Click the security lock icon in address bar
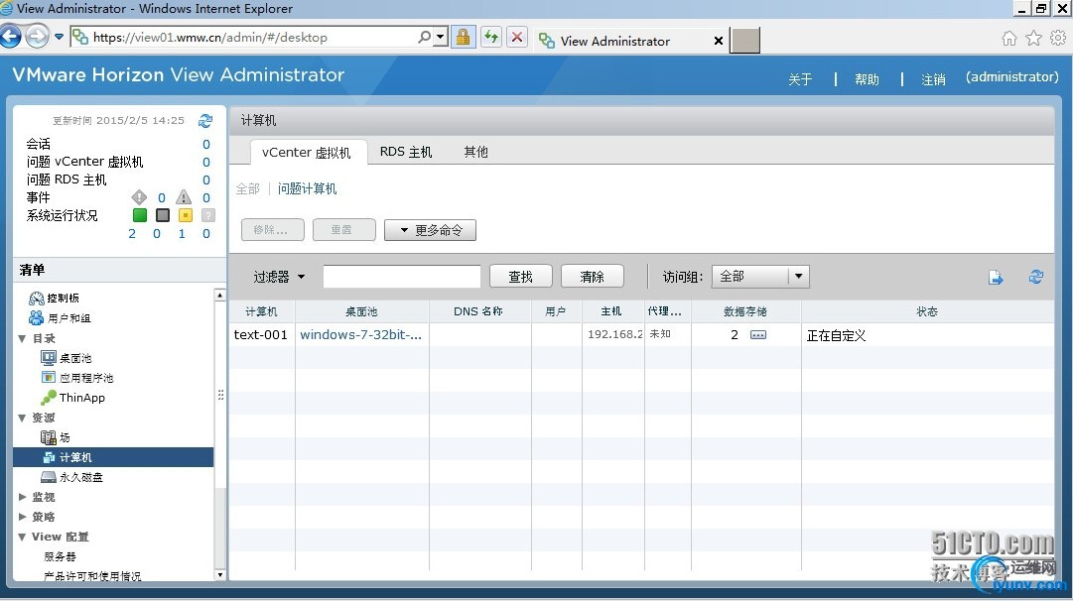1073x601 pixels. [x=464, y=37]
